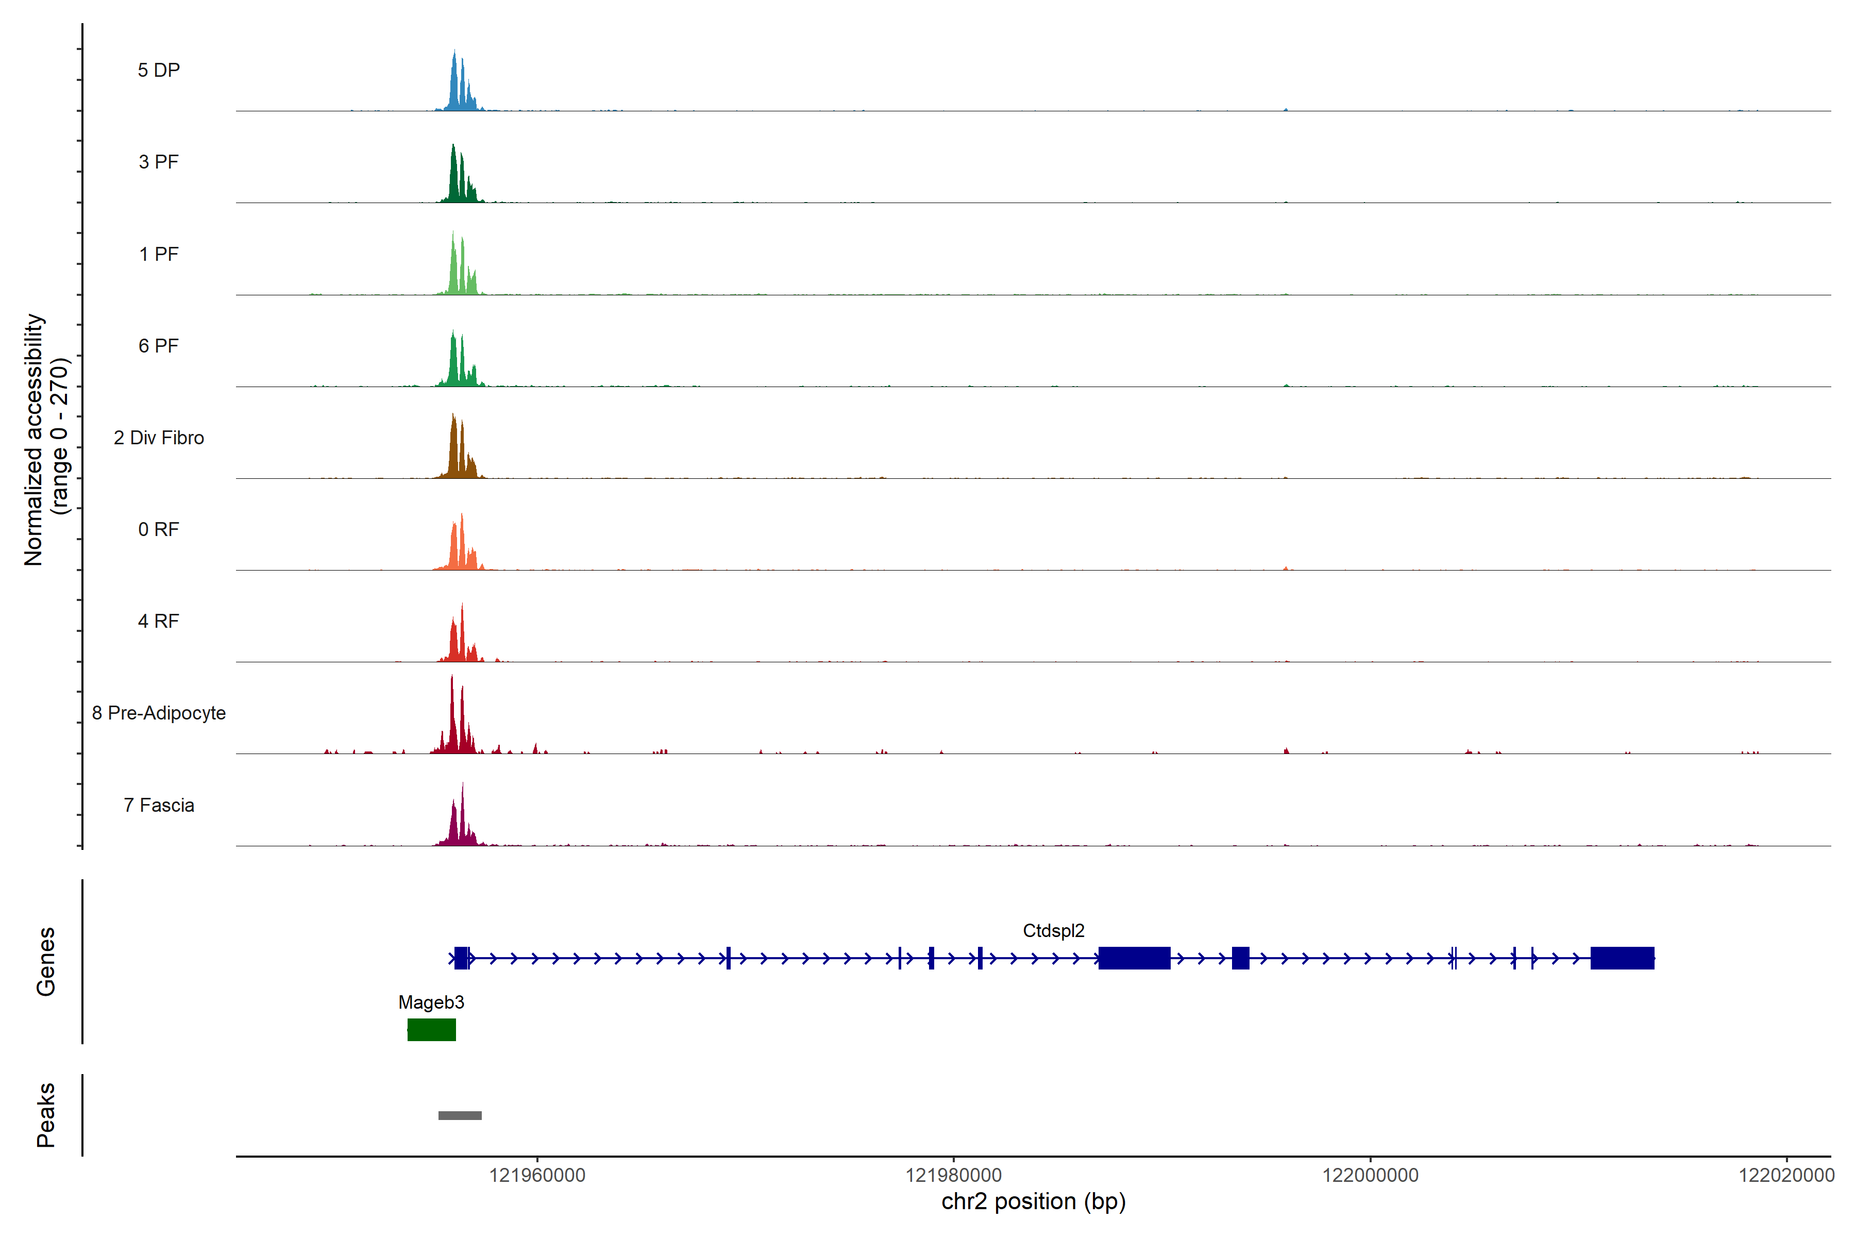Click the 2 Div Fibro label
Image resolution: width=1855 pixels, height=1237 pixels.
(x=159, y=438)
